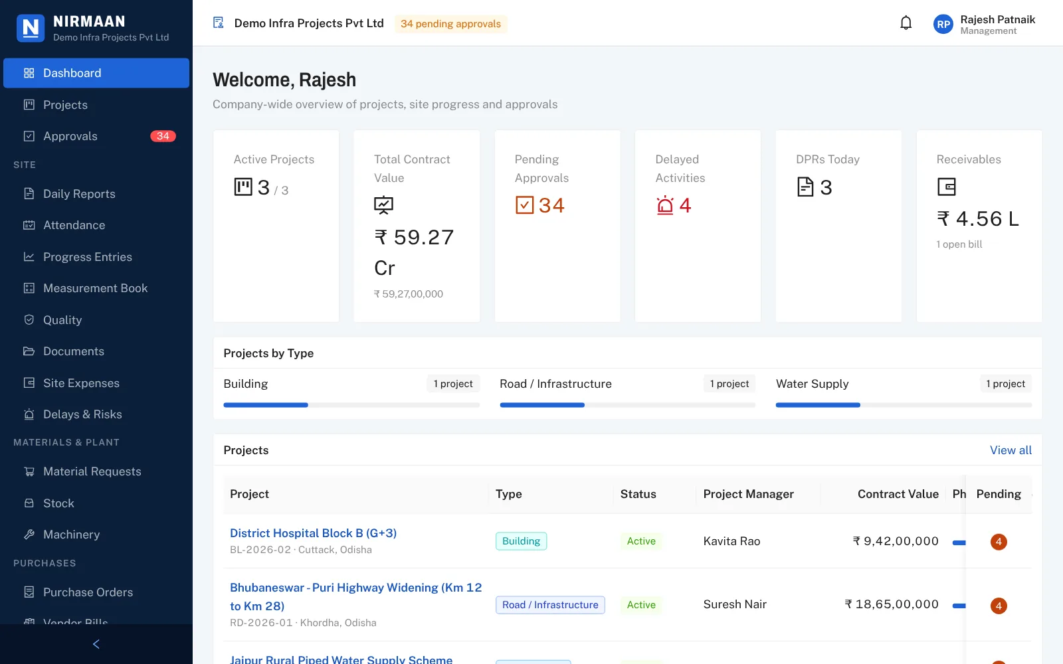The image size is (1063, 664).
Task: Click the 34 pending approvals badge
Action: pos(450,24)
